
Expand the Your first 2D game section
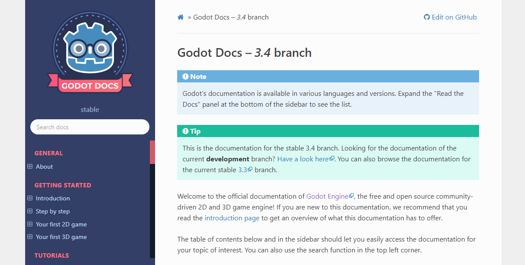click(x=30, y=224)
